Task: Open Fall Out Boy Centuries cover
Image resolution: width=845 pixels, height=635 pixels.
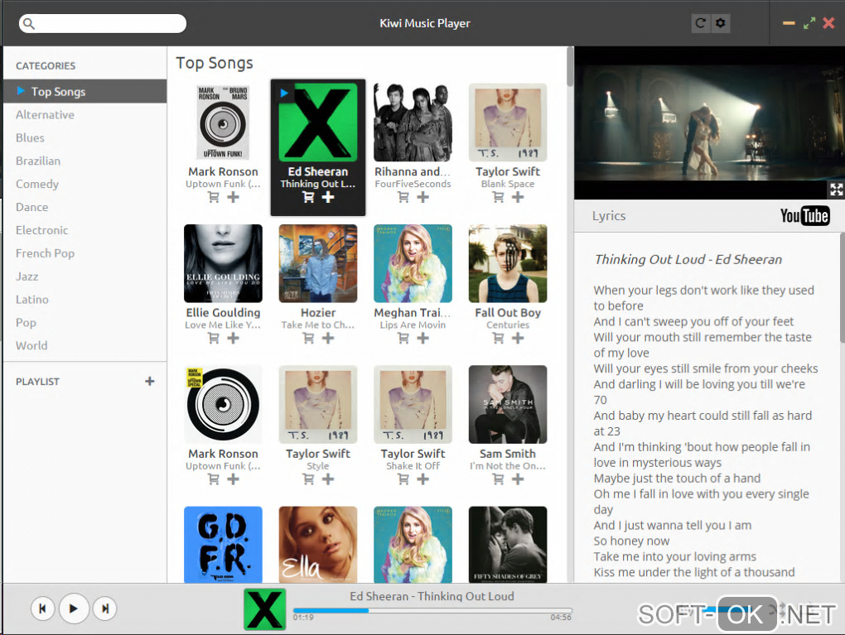Action: pos(508,263)
